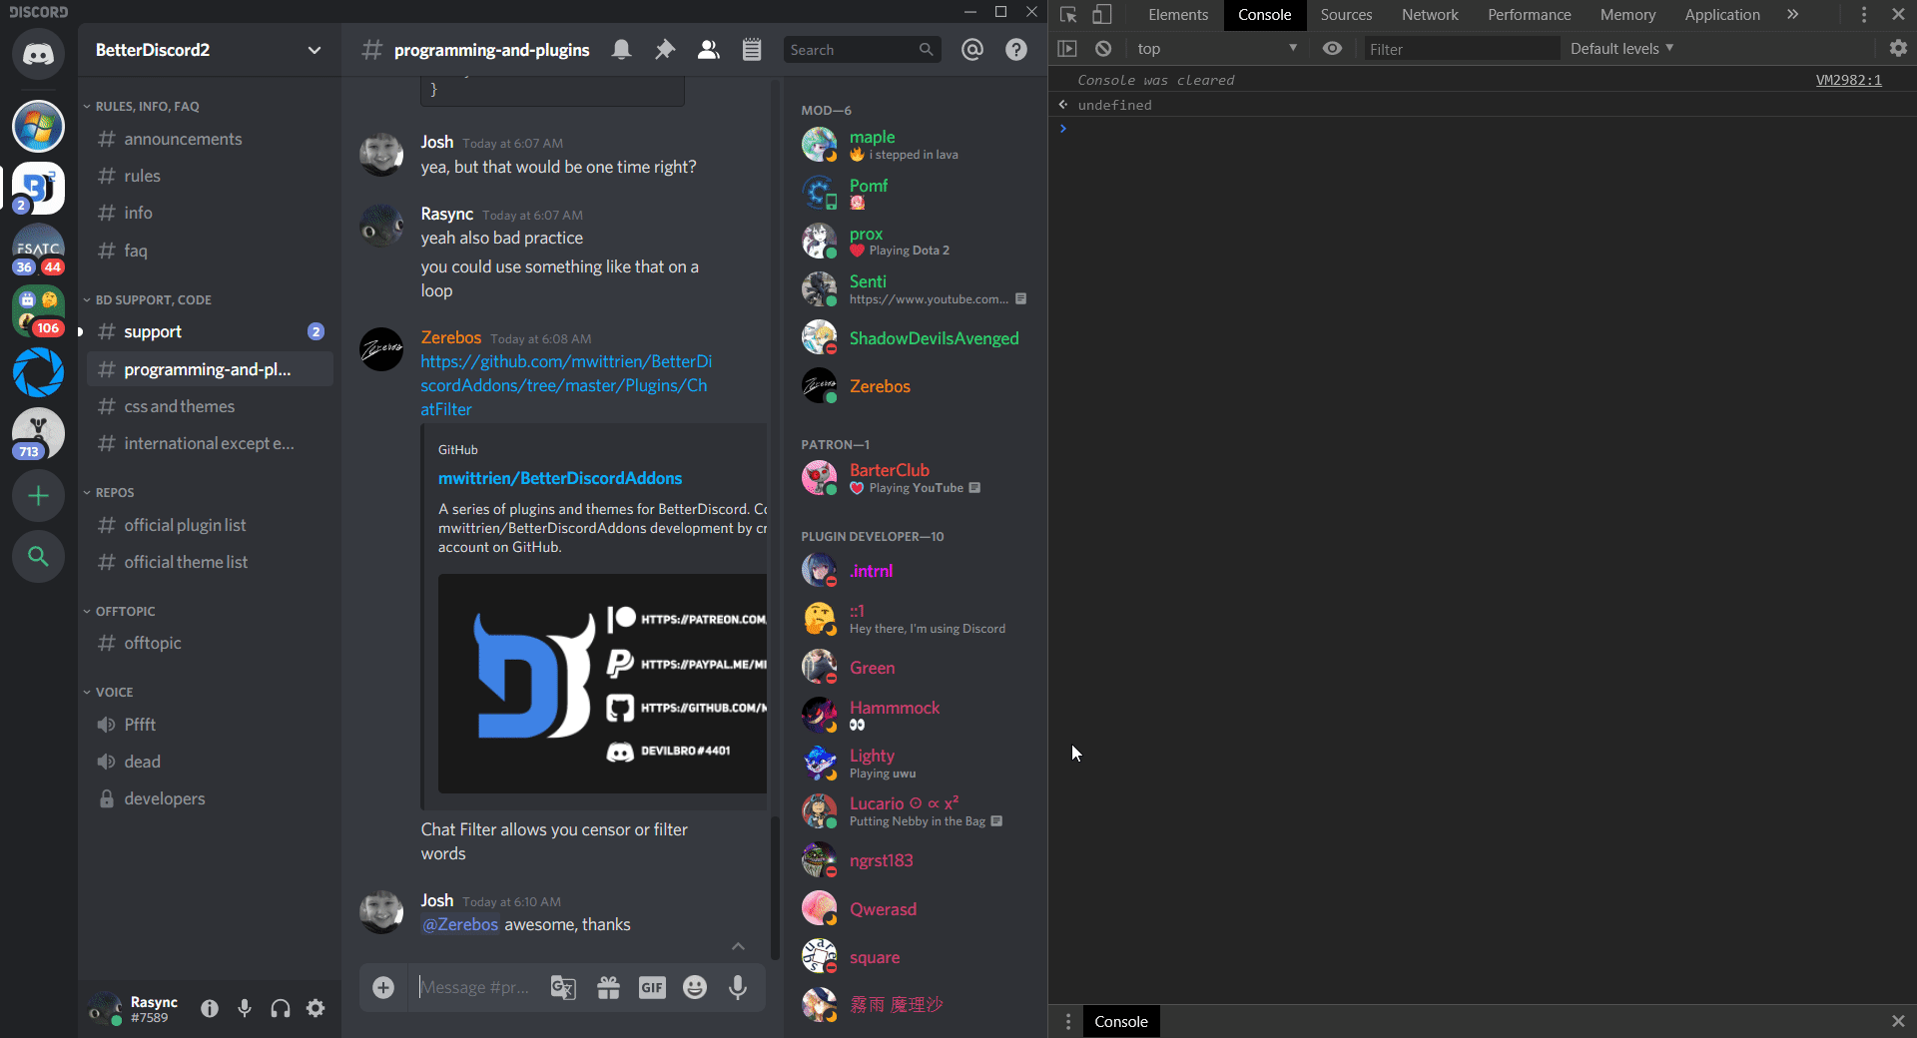
Task: Clear the console with the ban icon
Action: pyautogui.click(x=1103, y=48)
